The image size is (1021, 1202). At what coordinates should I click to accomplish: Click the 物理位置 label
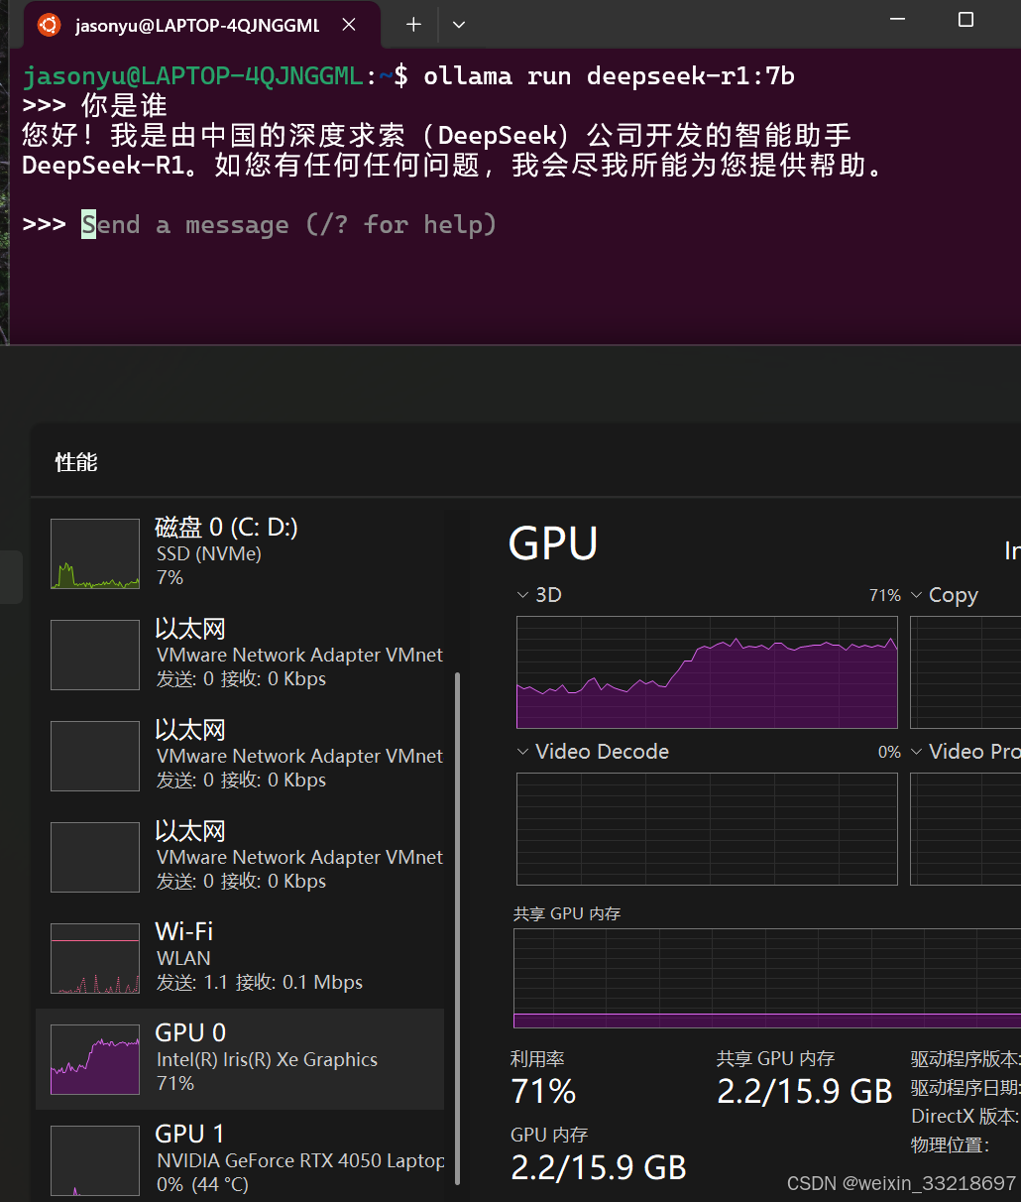point(950,1145)
